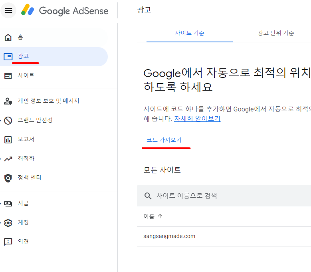Click the 코드 가져오기 button
Viewport: 311px width, 272px height.
click(x=164, y=140)
